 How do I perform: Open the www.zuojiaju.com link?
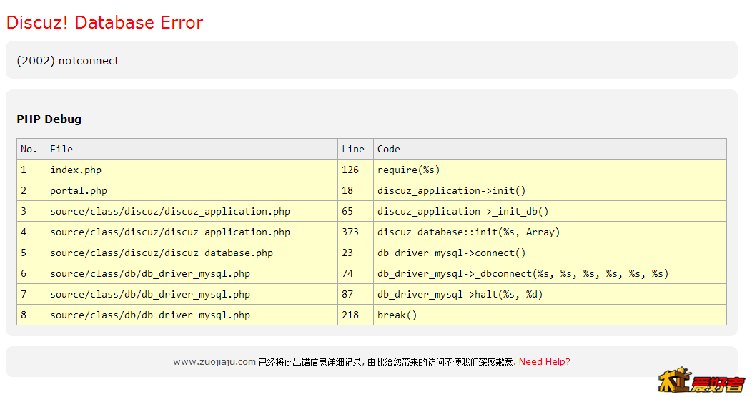[214, 362]
